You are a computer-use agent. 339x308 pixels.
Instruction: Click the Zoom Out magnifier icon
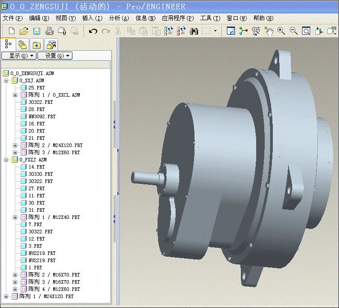point(294,31)
